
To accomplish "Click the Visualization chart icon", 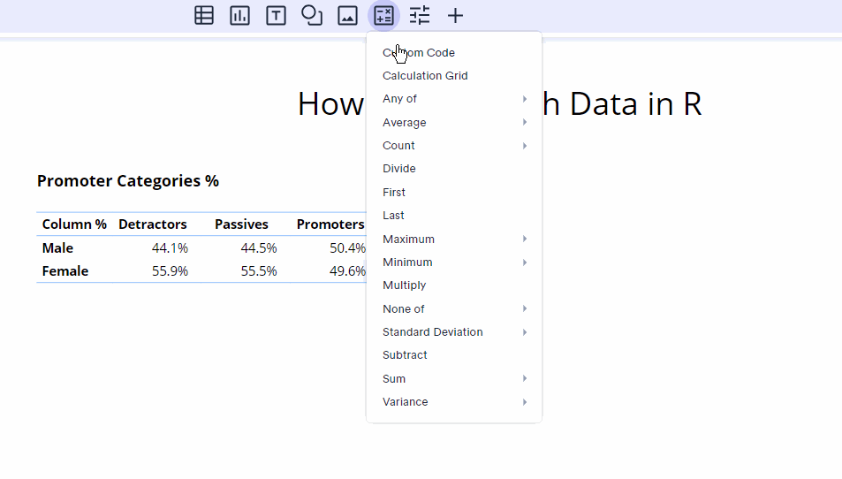I will coord(239,15).
